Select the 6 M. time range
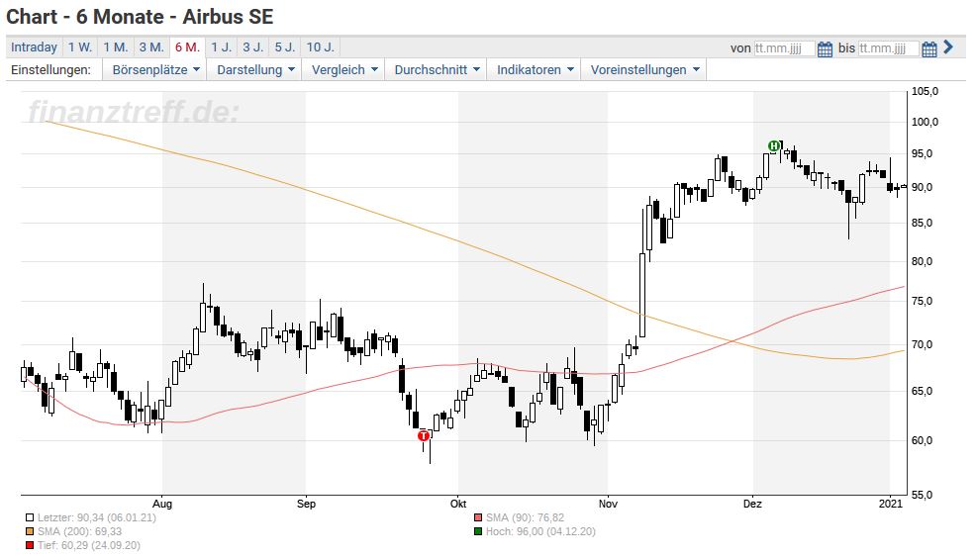 (187, 47)
